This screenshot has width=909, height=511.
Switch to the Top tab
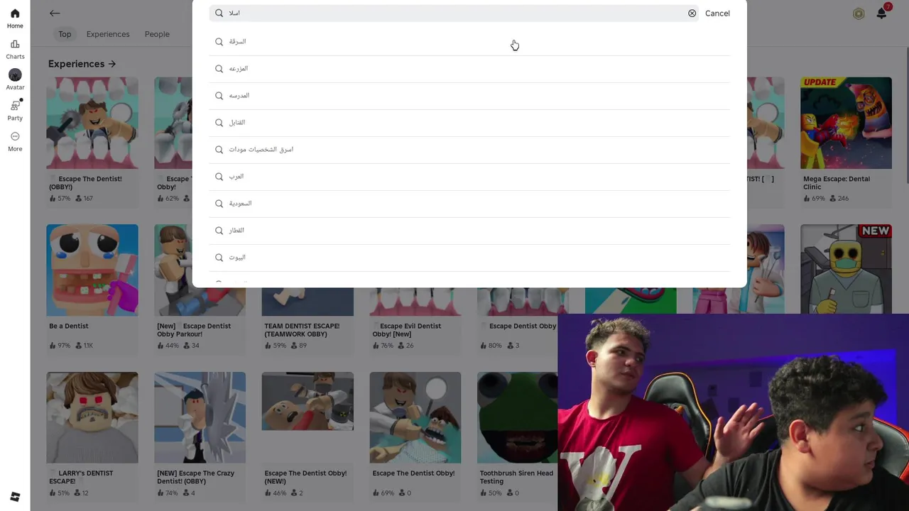tap(65, 34)
